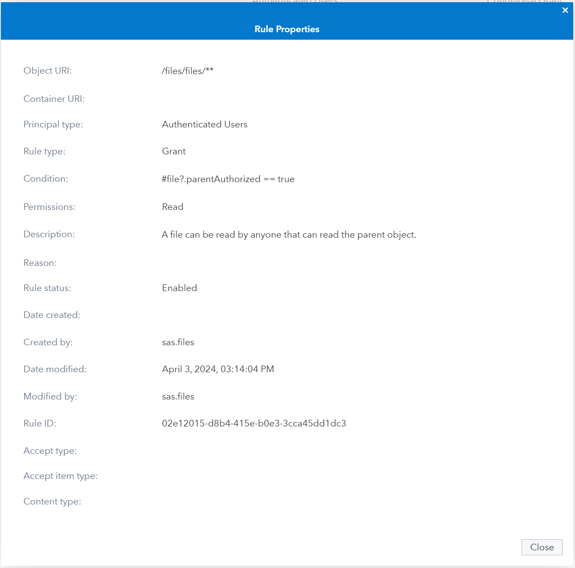Click the Container URI label

point(53,99)
